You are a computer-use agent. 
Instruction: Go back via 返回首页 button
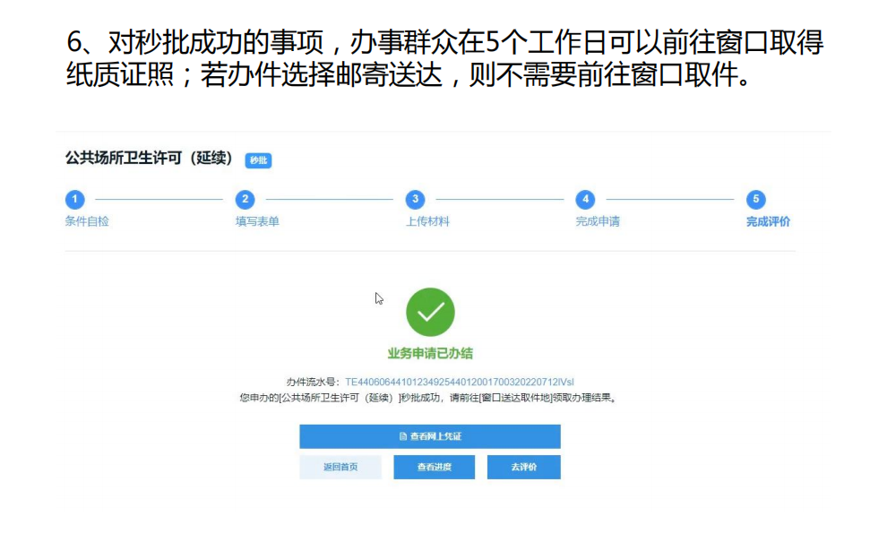tap(340, 467)
